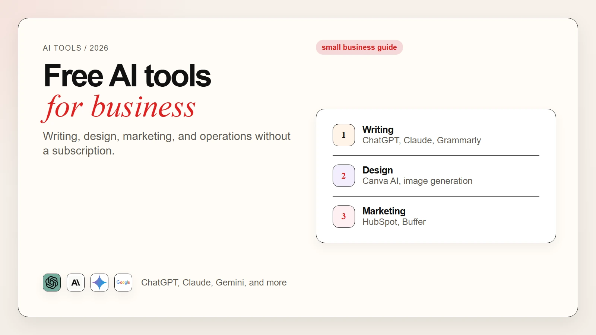Click the subtitle about operations without a subscription

(x=167, y=143)
